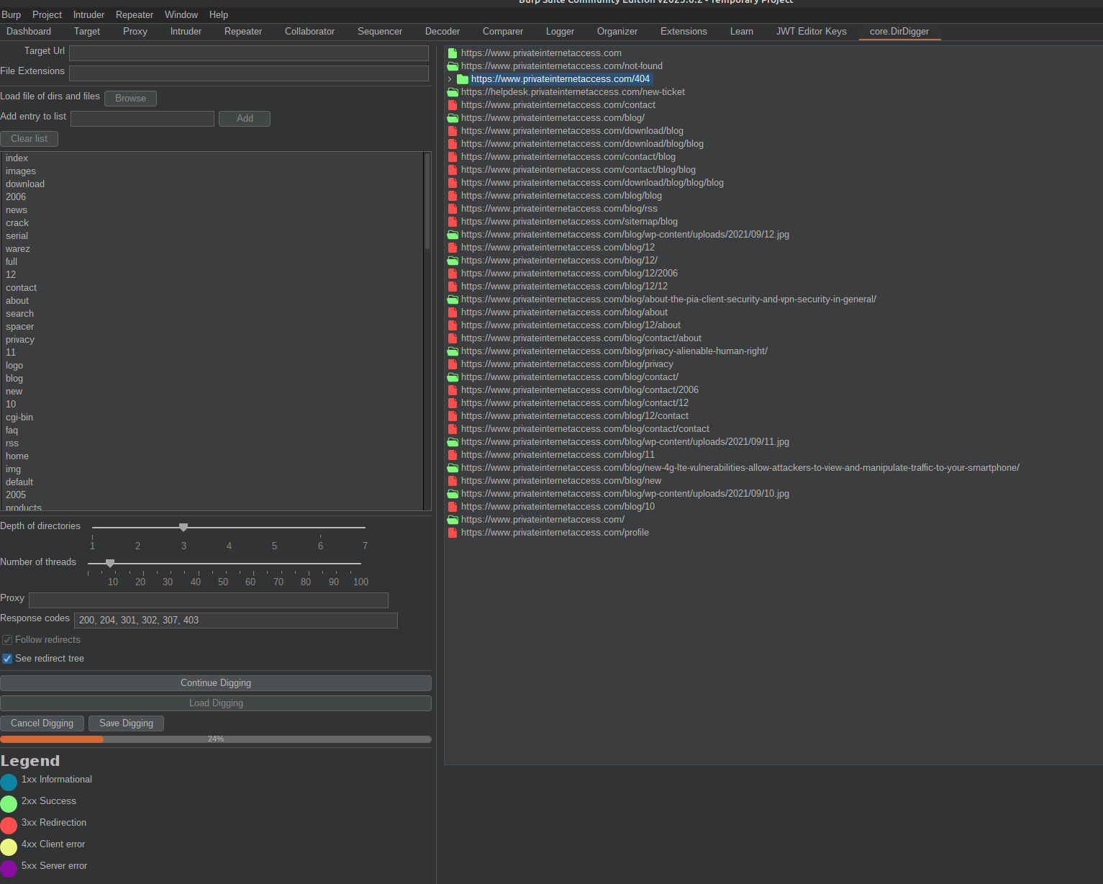
Task: Click the File Extensions input field
Action: (x=249, y=73)
